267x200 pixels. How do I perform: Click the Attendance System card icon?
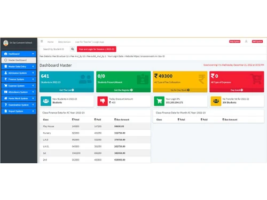point(6,92)
